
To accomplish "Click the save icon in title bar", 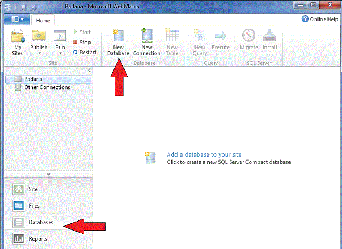I will coord(23,8).
